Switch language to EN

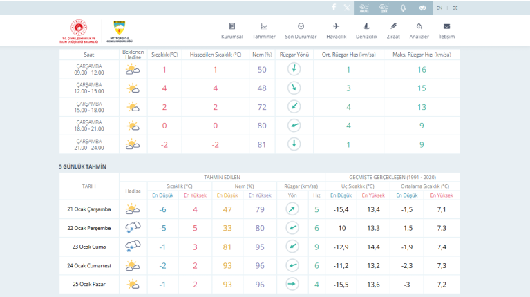(439, 8)
